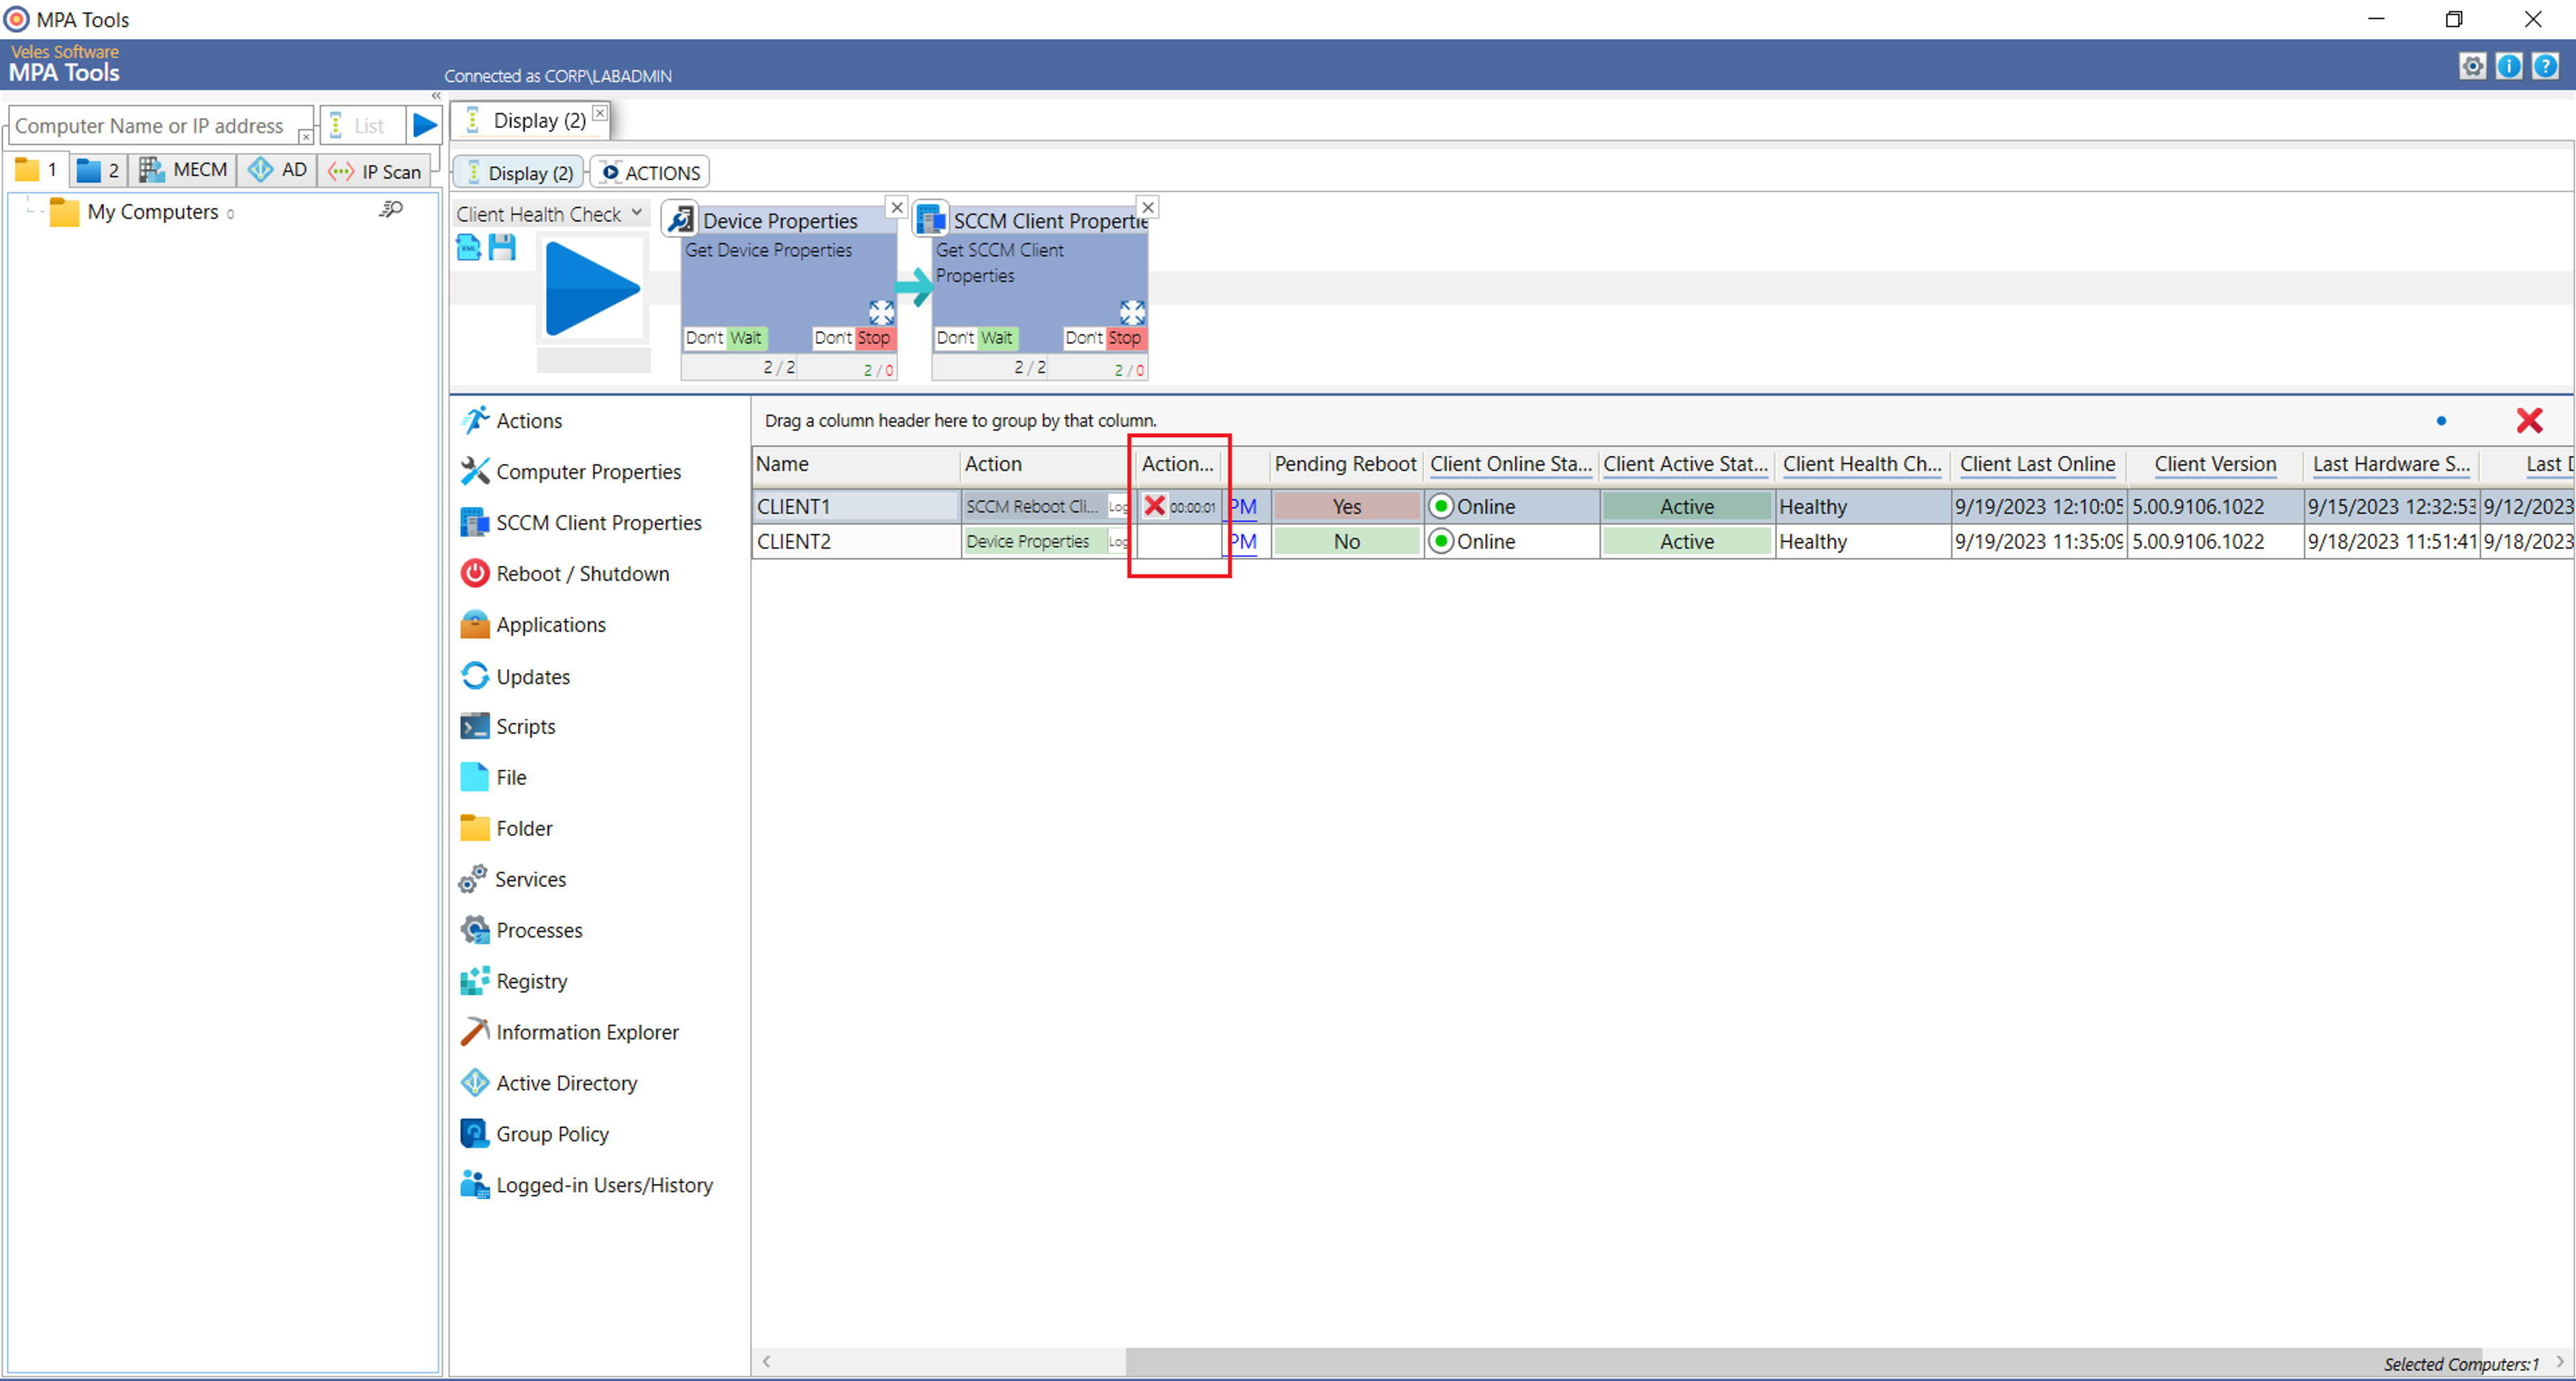Click the Online status cell for CLIENT1
Viewport: 2576px width, 1381px height.
click(x=1511, y=507)
